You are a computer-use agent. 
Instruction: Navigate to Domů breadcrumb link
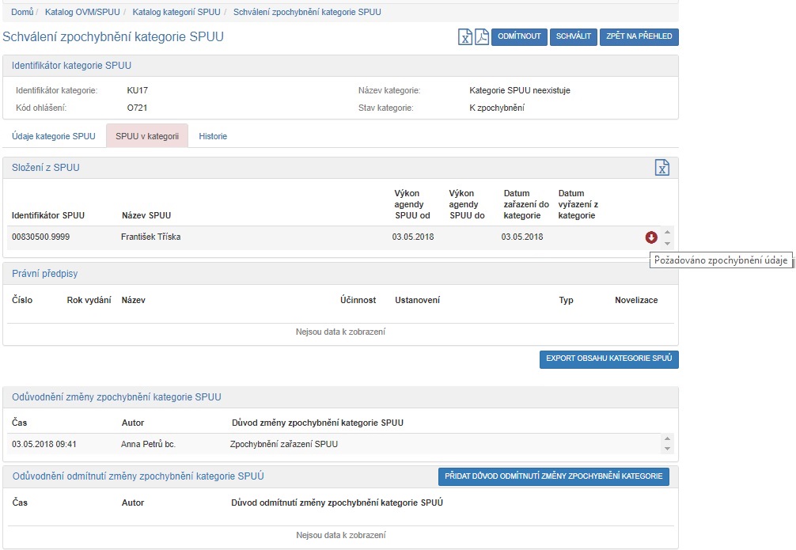(x=22, y=13)
